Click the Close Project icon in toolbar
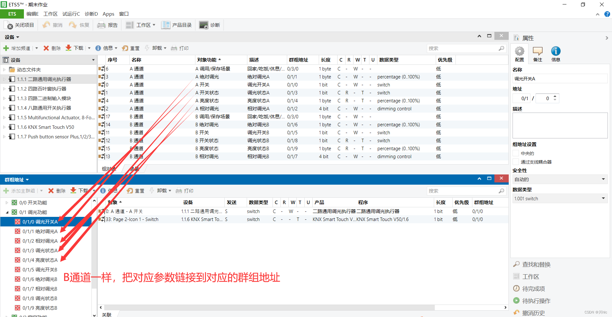This screenshot has height=317, width=612. click(x=9, y=25)
